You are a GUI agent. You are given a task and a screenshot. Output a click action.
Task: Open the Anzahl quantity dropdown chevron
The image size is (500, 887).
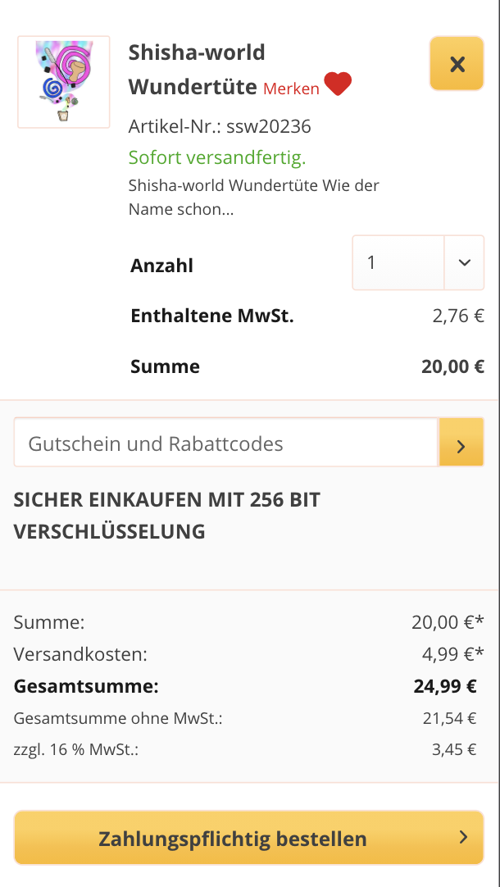coord(464,262)
